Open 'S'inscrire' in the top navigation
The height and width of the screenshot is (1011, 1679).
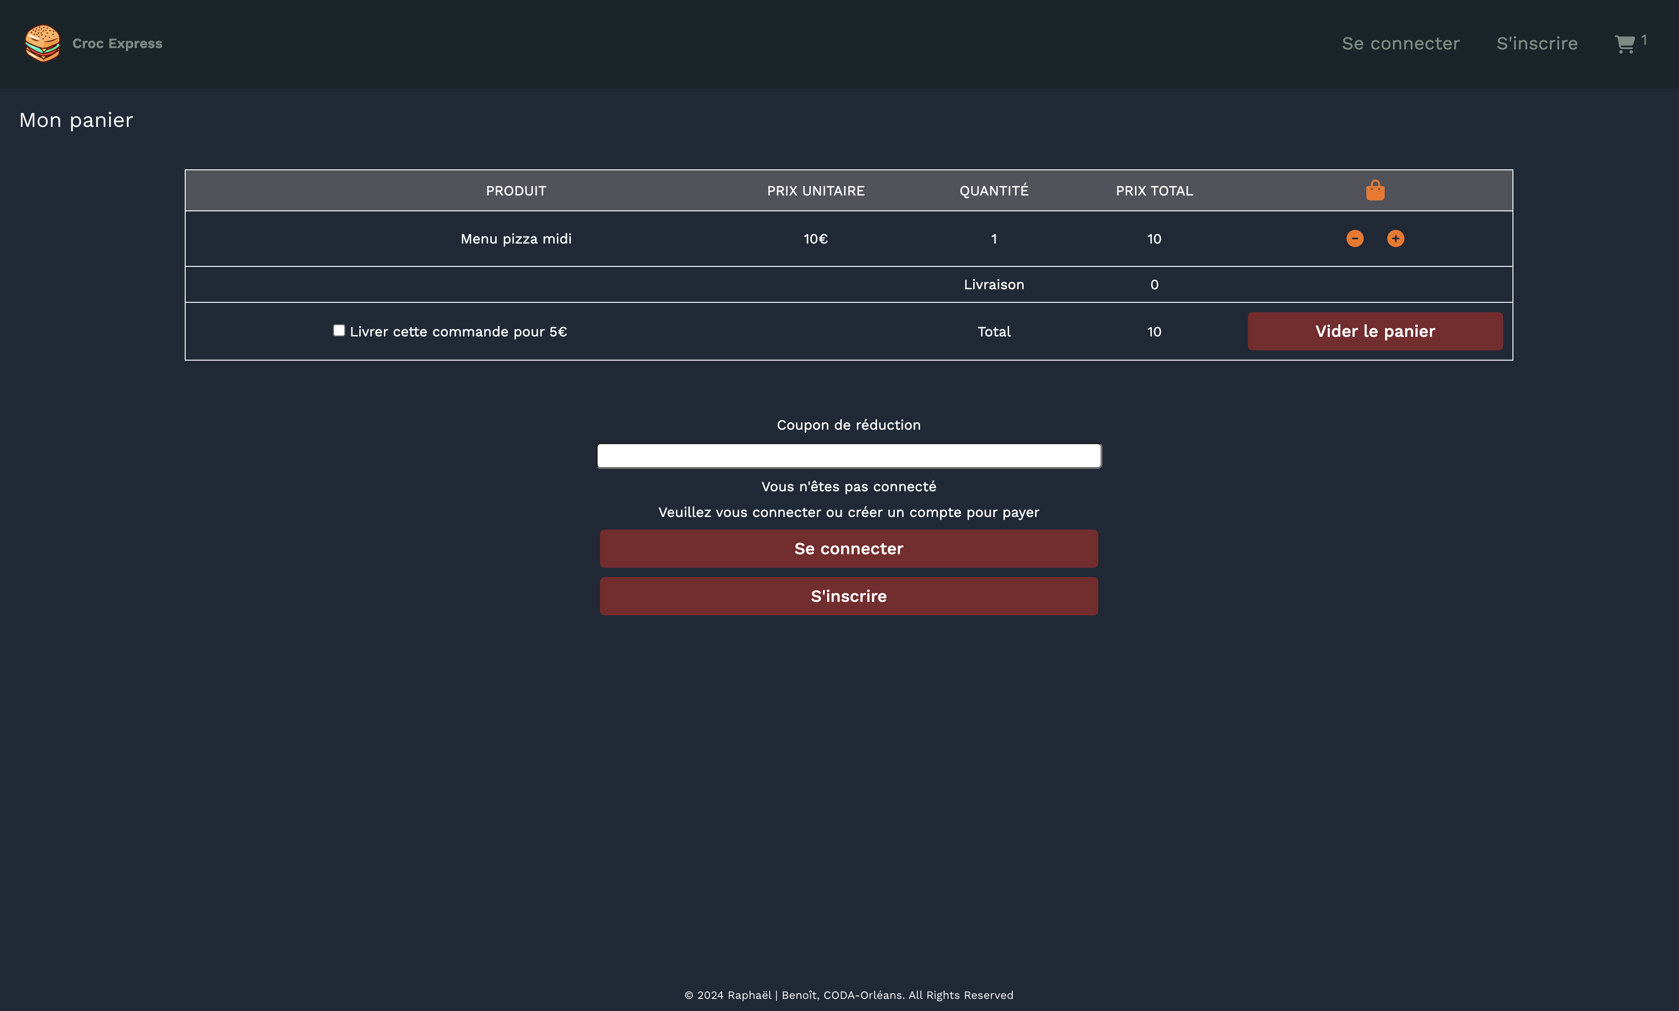1536,43
